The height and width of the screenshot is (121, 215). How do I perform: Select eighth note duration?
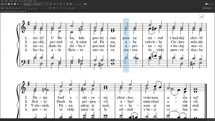(19, 8)
